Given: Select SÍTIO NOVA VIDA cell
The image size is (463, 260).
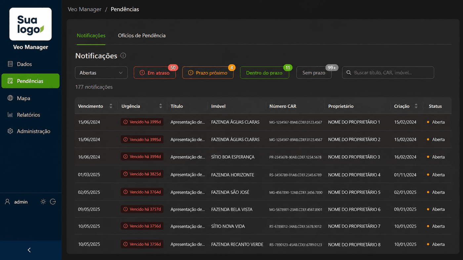Looking at the screenshot, I should point(228,226).
